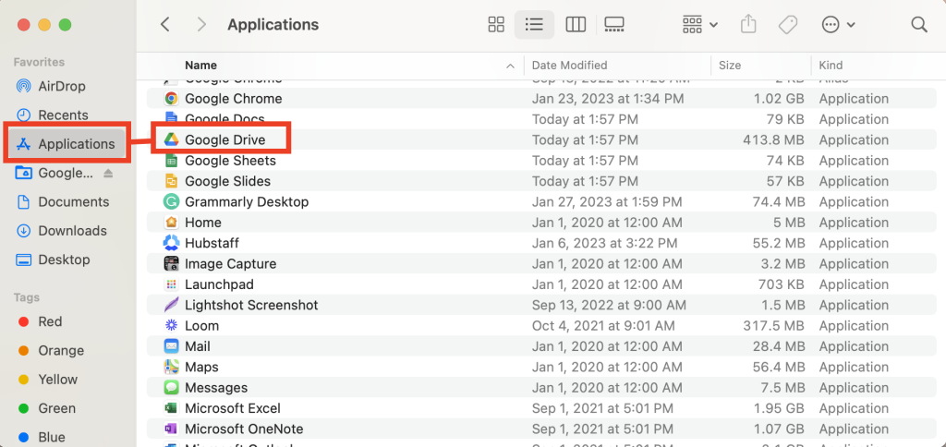Select the Google Drive app icon
This screenshot has height=447, width=946.
[x=171, y=139]
